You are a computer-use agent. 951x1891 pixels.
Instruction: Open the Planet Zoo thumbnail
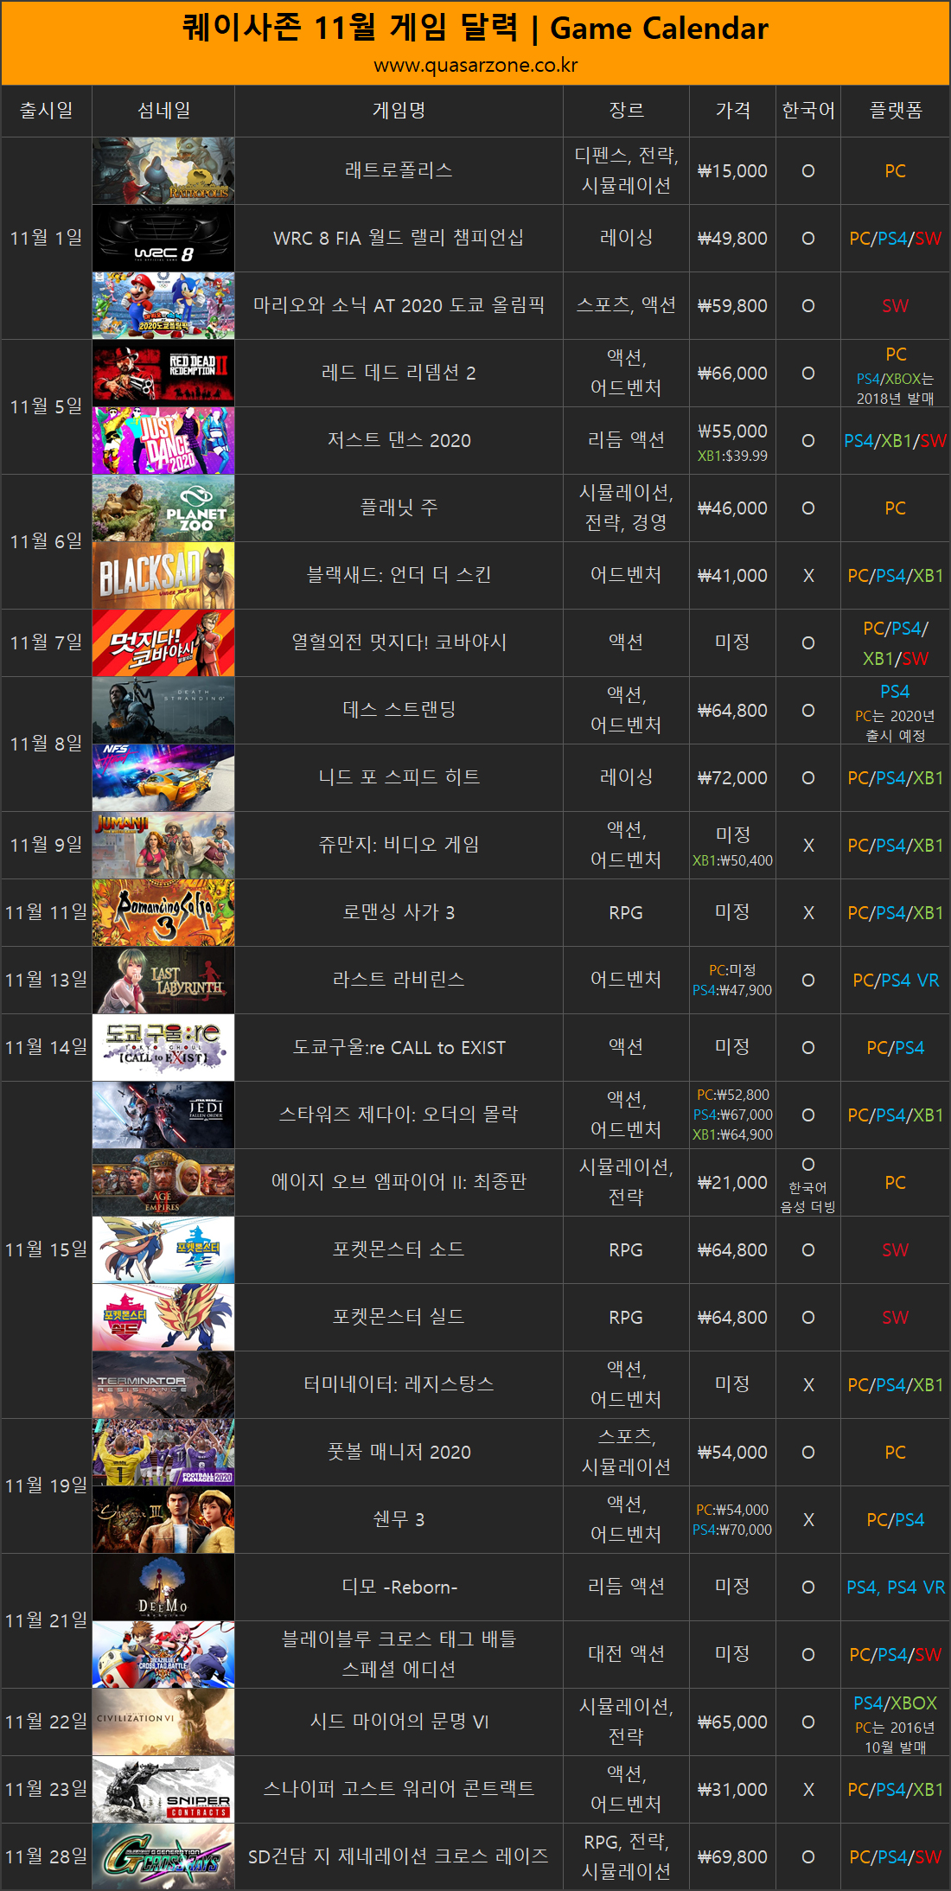163,508
